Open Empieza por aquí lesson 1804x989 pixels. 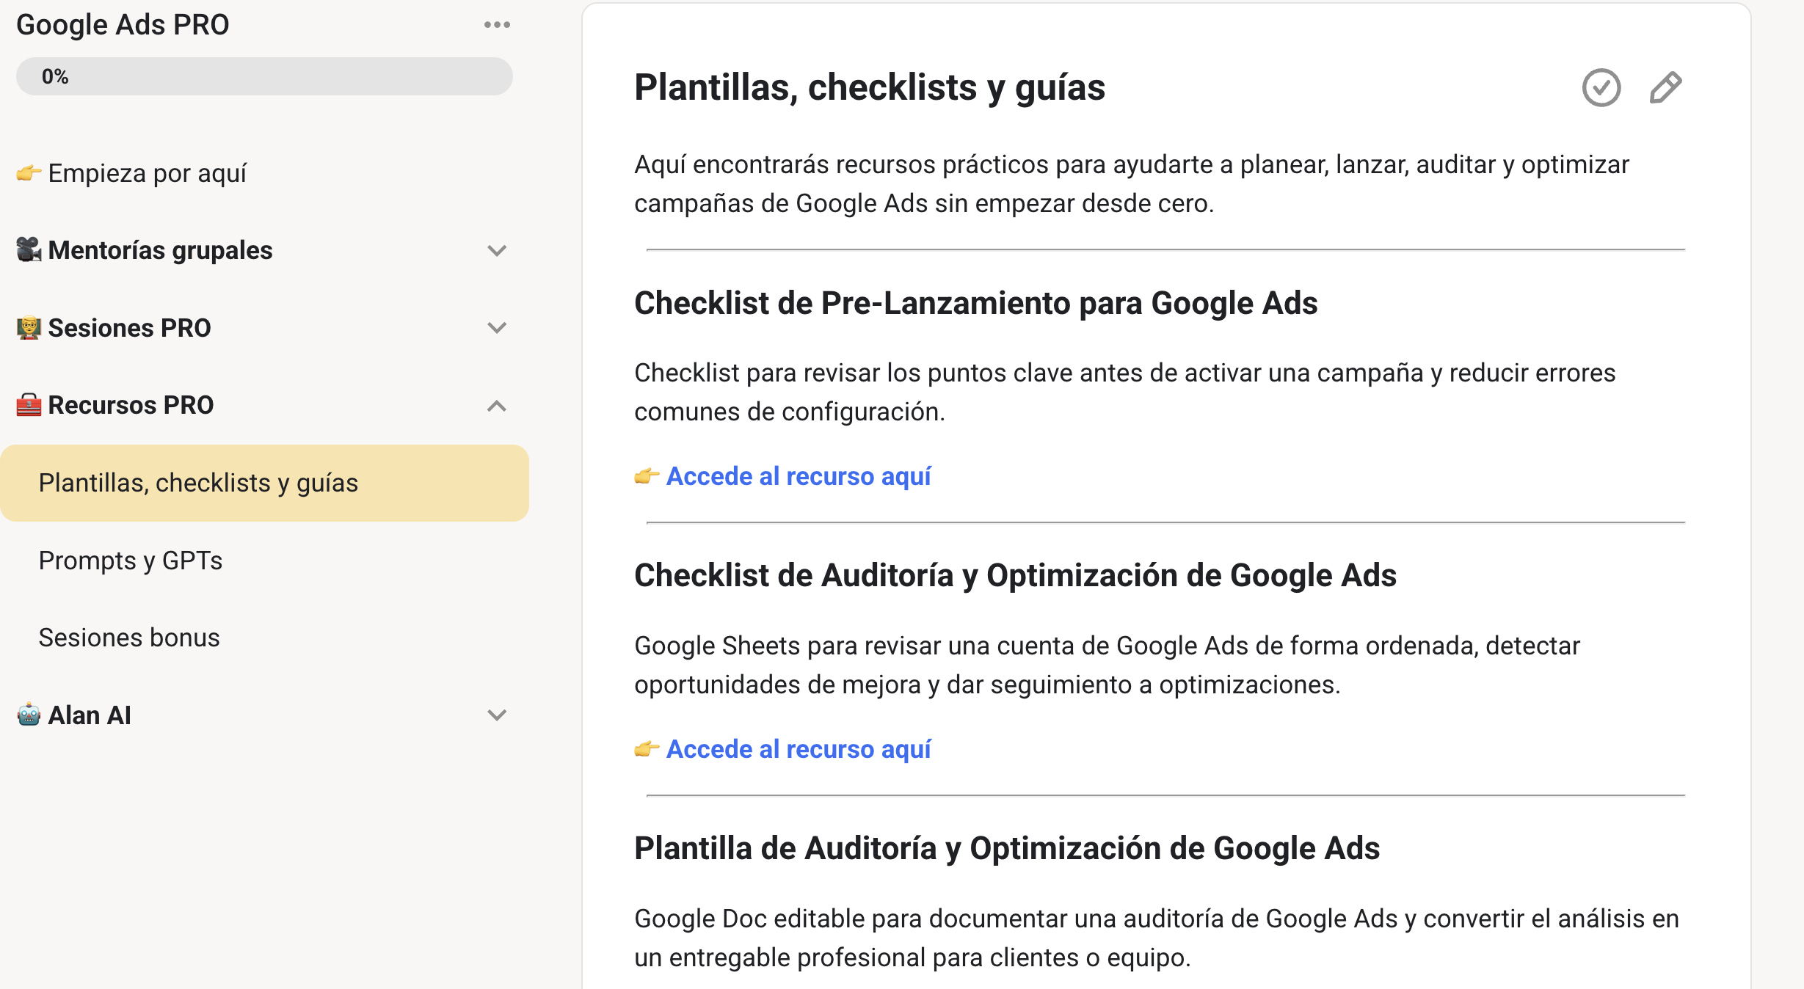(x=147, y=173)
